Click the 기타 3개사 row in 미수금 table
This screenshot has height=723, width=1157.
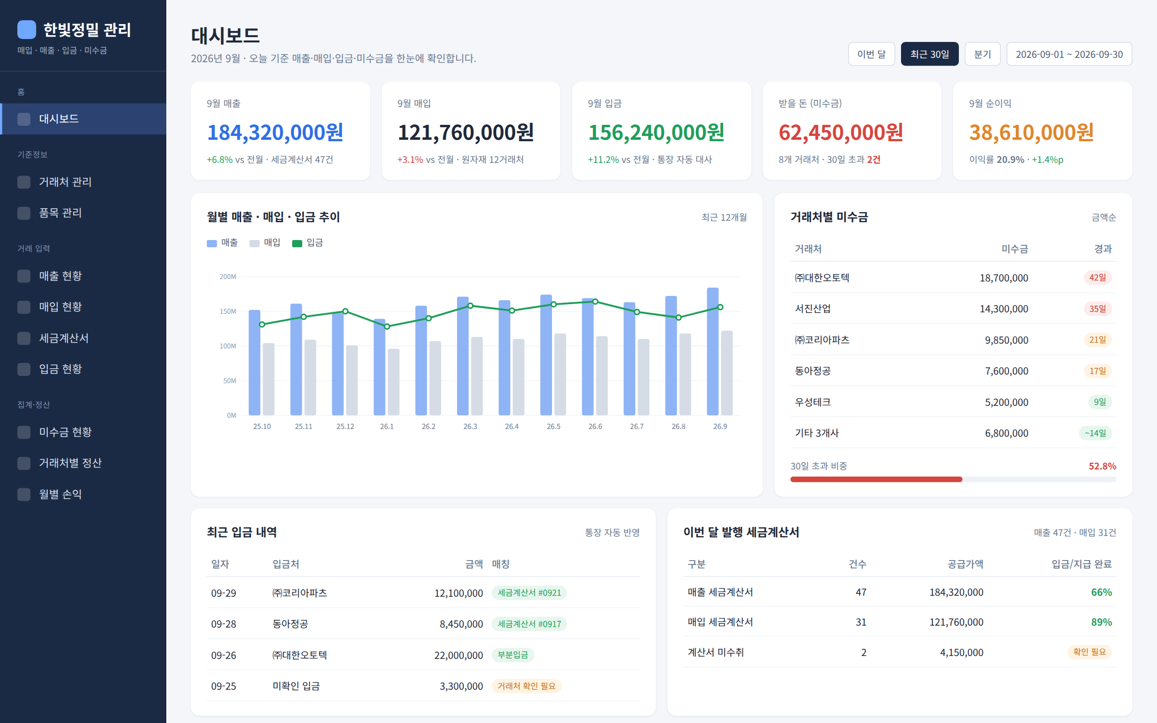(x=953, y=433)
